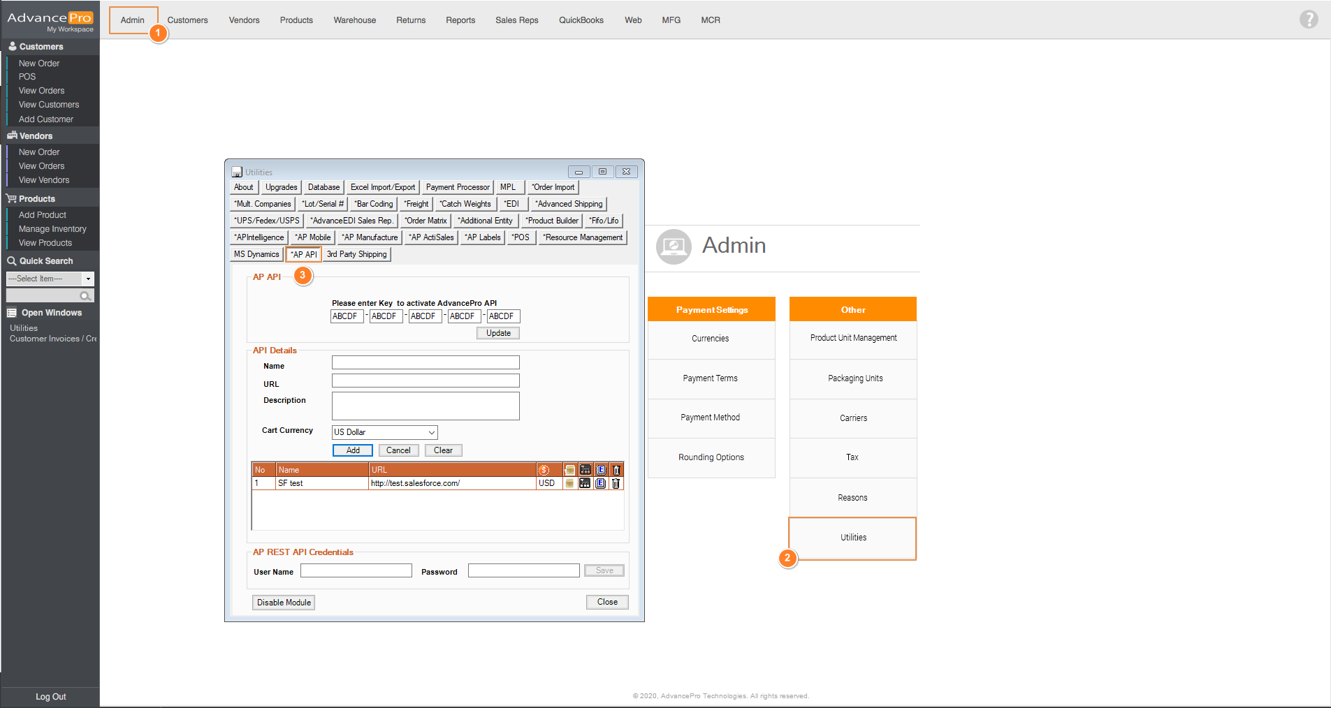Image resolution: width=1331 pixels, height=708 pixels.
Task: Click the Disable Module button
Action: pos(284,603)
